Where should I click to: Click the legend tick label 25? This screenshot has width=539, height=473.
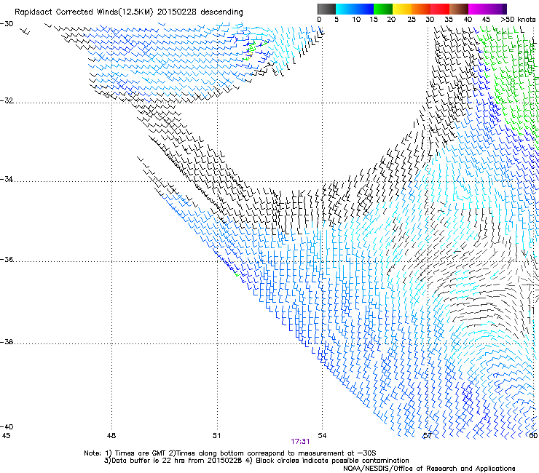pyautogui.click(x=412, y=20)
